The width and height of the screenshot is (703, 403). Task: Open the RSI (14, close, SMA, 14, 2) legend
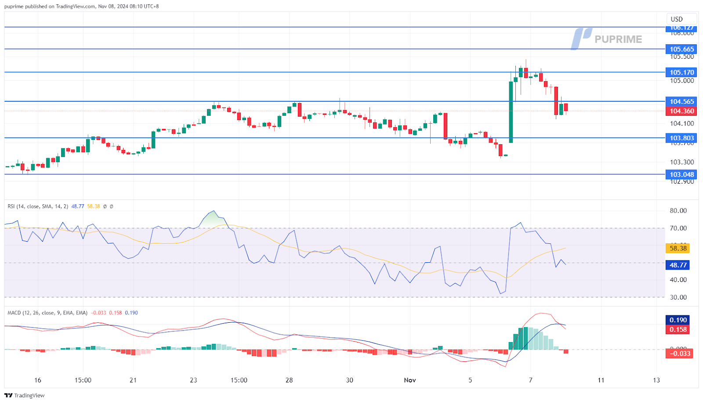[38, 206]
